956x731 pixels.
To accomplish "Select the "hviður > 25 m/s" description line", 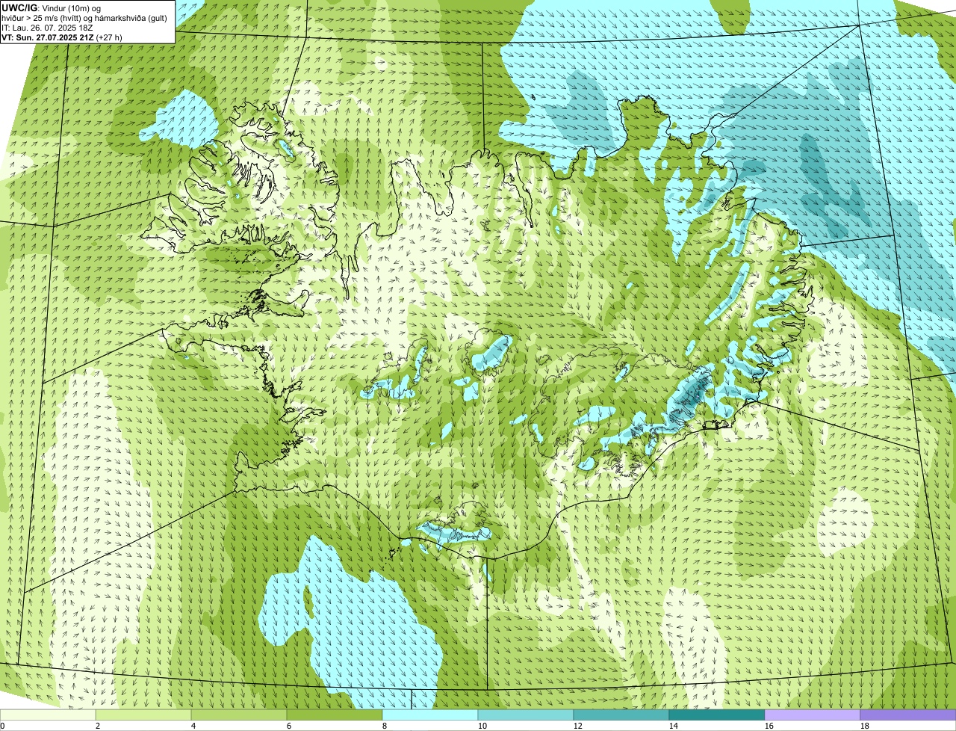I will [x=84, y=17].
